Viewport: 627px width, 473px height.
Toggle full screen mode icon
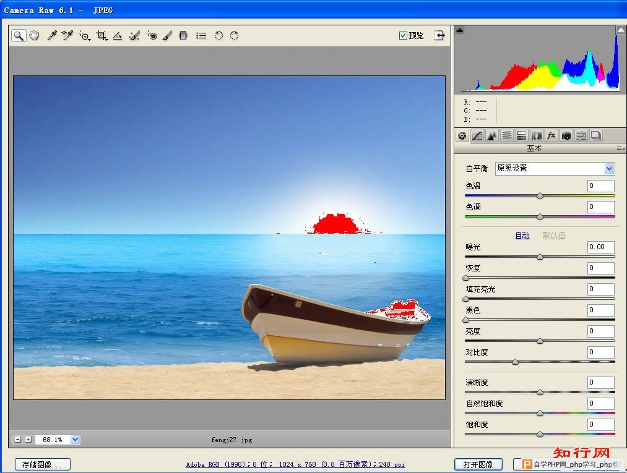[439, 36]
